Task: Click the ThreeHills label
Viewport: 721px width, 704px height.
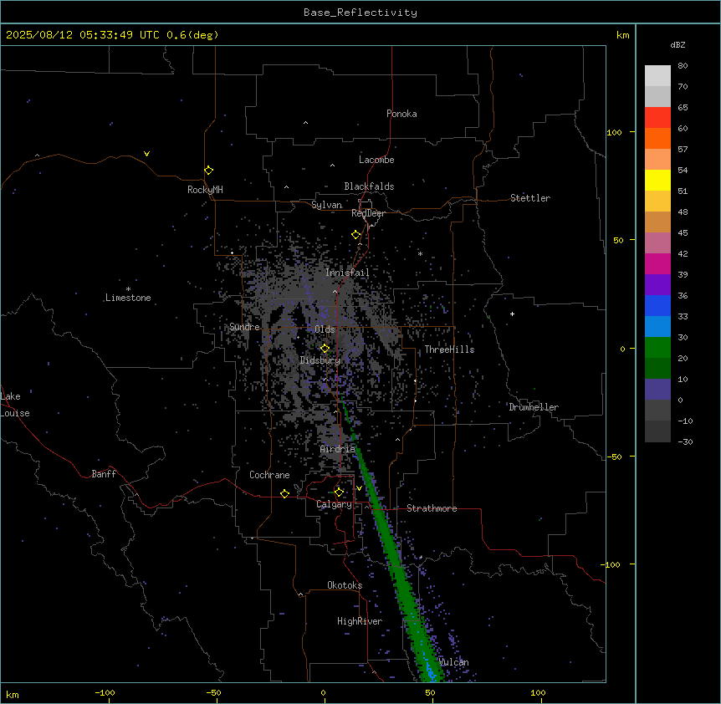Action: [449, 349]
